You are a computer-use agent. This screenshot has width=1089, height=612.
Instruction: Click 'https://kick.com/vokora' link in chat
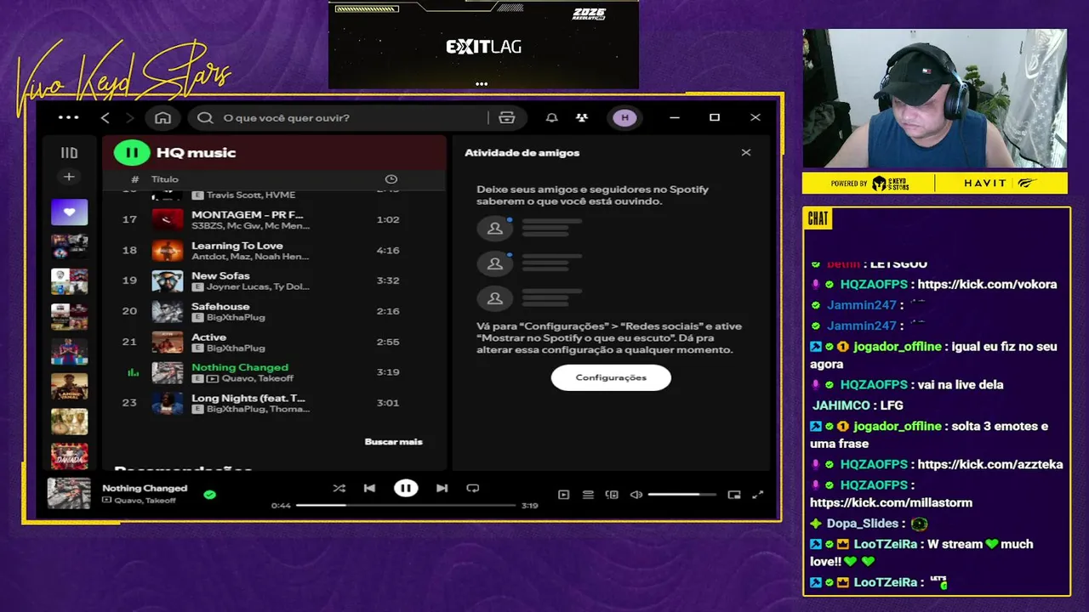pyautogui.click(x=987, y=285)
